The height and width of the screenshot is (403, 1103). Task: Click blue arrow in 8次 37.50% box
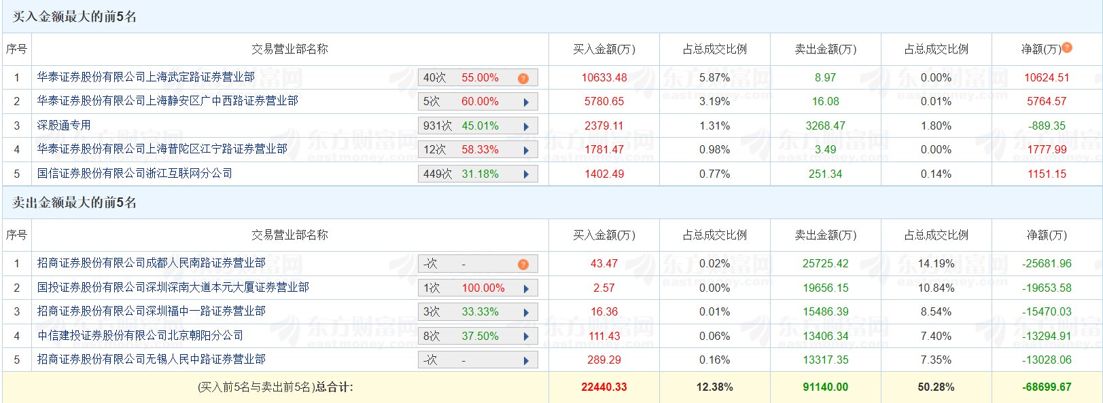[x=526, y=337]
